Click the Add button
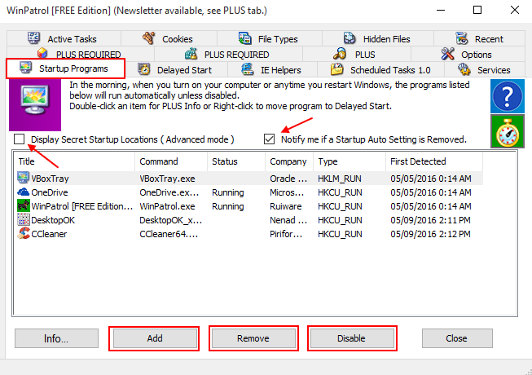532x375 pixels. [x=155, y=338]
